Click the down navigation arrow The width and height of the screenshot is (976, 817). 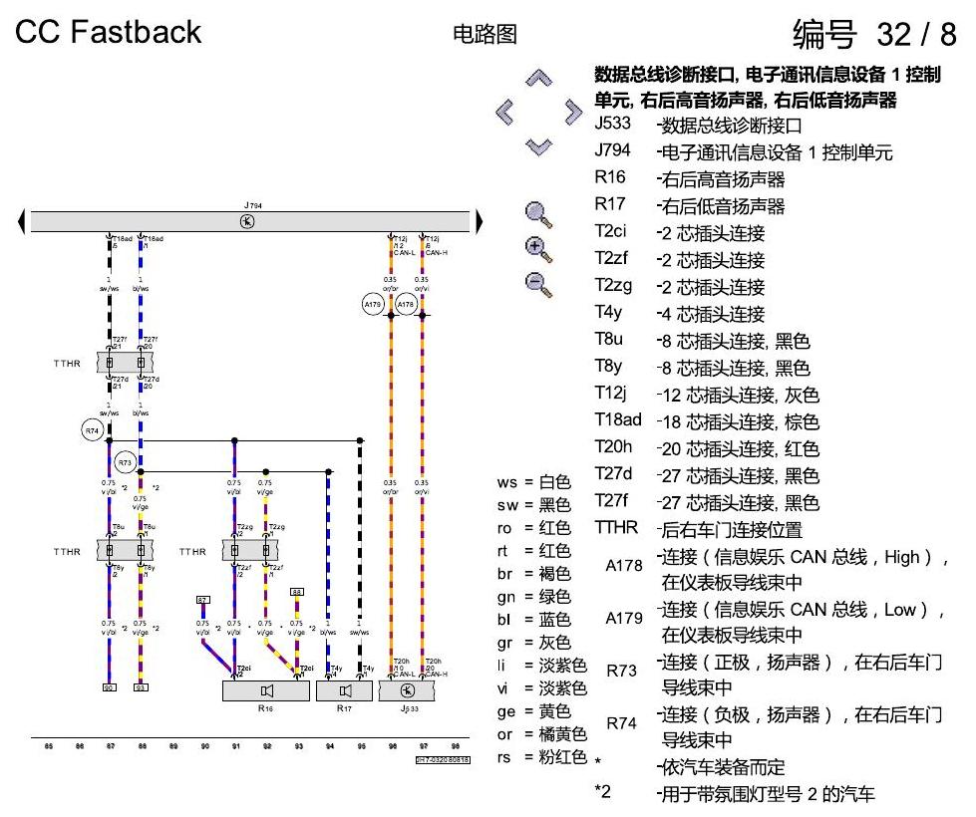click(538, 146)
